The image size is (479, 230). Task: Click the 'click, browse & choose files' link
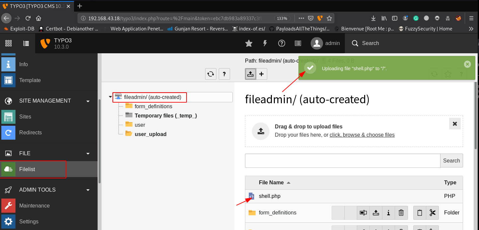point(362,135)
